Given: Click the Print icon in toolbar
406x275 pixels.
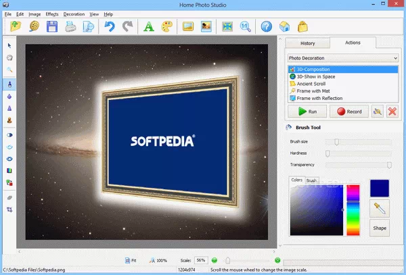Looking at the screenshot, I should 70,27.
